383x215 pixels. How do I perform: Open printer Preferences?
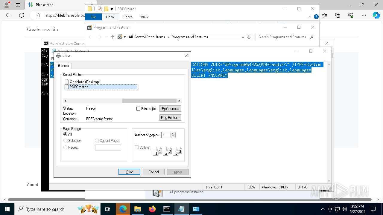pos(170,109)
